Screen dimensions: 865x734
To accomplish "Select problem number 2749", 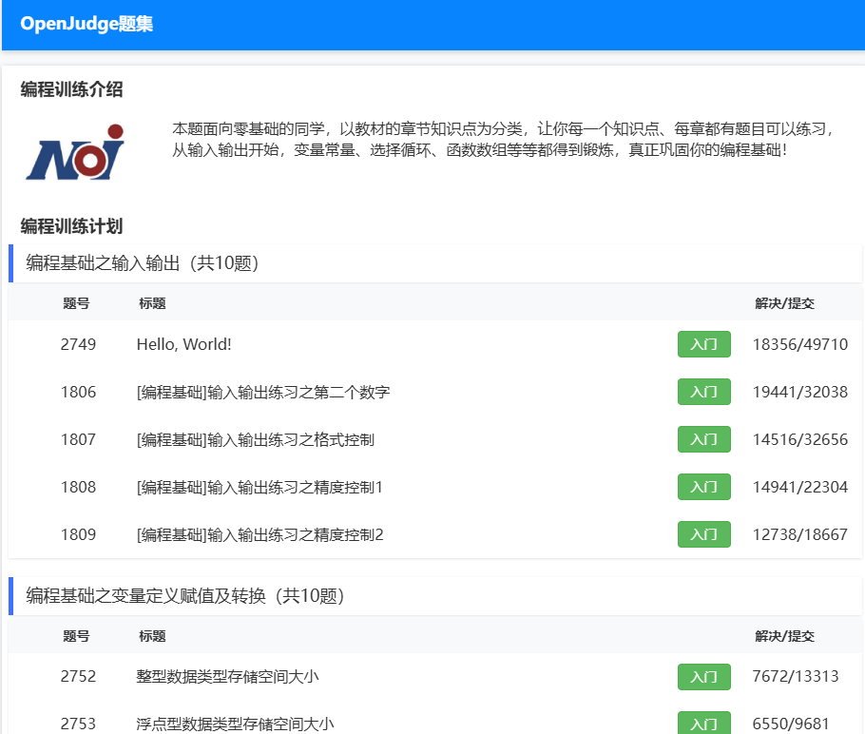I will 78,344.
